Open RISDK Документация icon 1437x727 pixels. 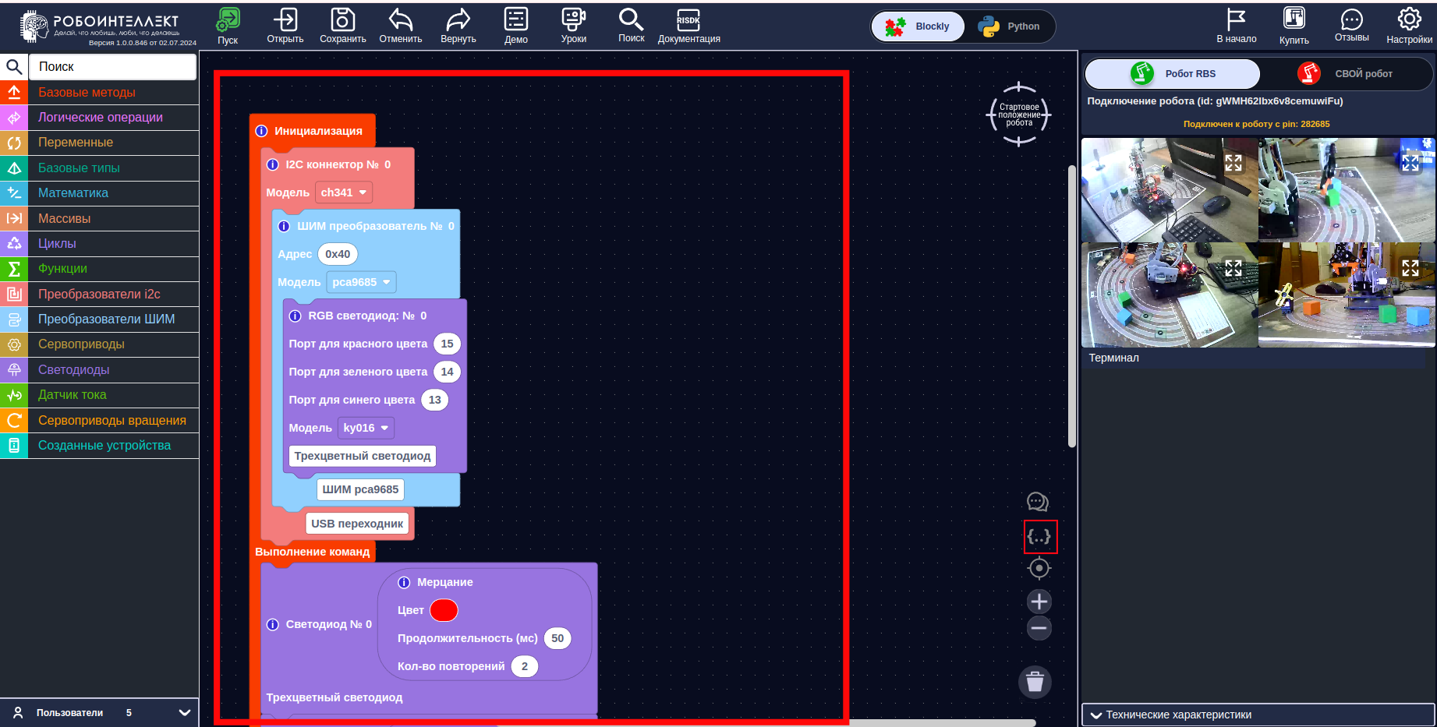pos(688,19)
